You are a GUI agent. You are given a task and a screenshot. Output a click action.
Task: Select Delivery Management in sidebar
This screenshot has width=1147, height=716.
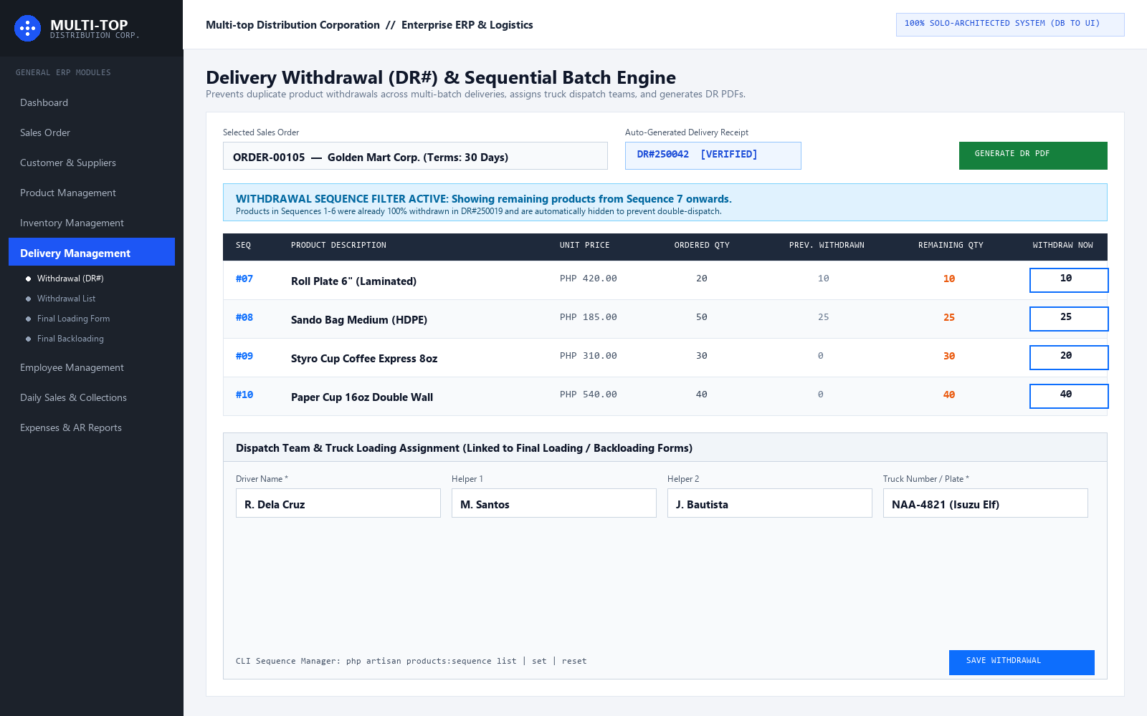(x=92, y=252)
